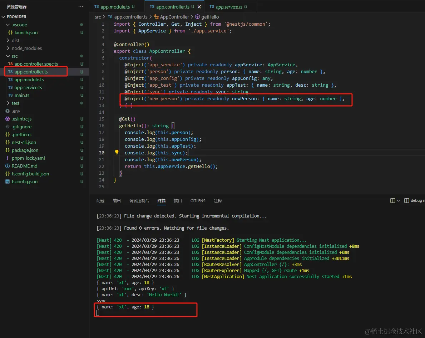
Task: Click 'new_person' string on line 12
Action: (x=163, y=99)
